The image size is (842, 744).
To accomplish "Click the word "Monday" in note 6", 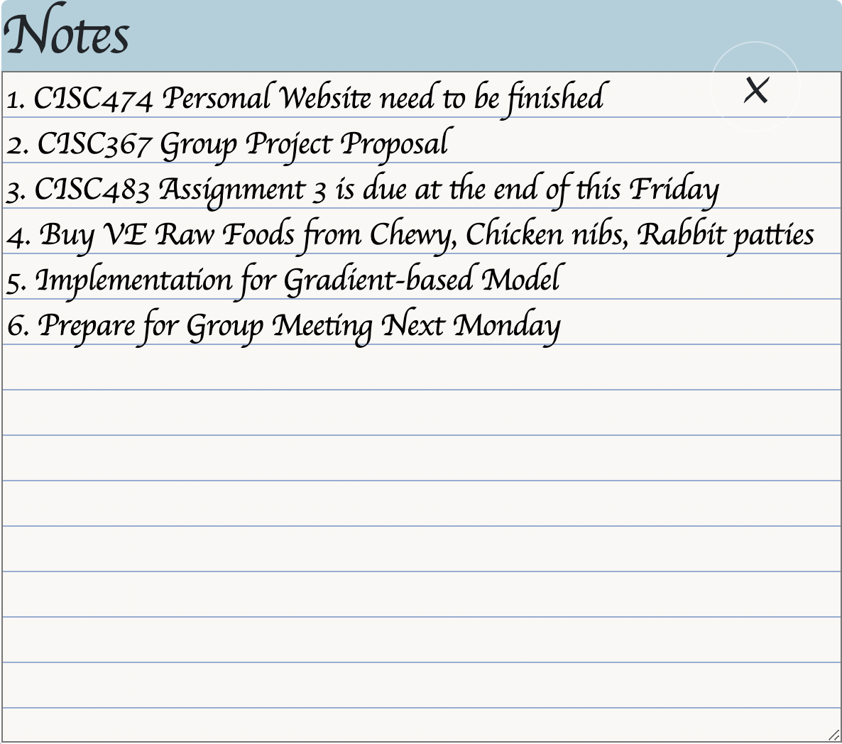I will click(507, 326).
